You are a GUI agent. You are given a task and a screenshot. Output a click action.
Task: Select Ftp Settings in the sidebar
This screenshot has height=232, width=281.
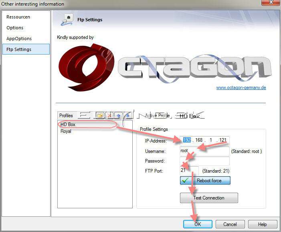click(26, 49)
